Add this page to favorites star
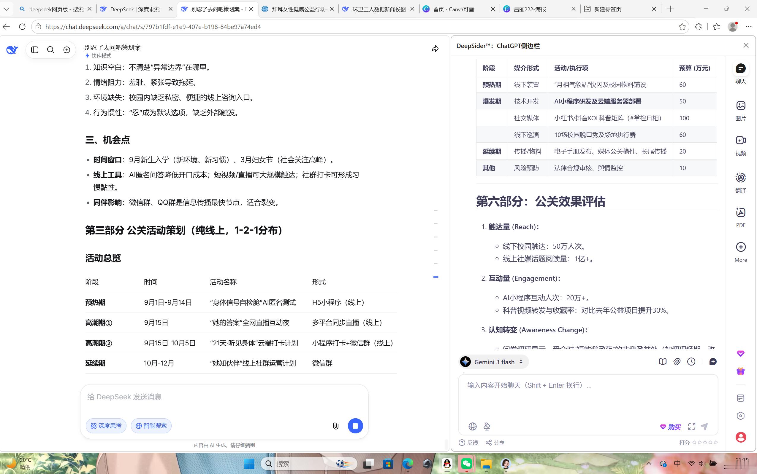This screenshot has width=757, height=474. point(682,27)
